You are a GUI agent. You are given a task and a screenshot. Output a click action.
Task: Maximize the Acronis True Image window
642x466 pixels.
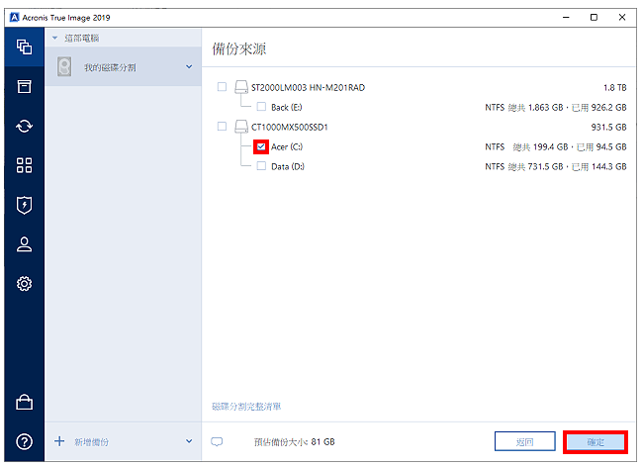[x=594, y=17]
